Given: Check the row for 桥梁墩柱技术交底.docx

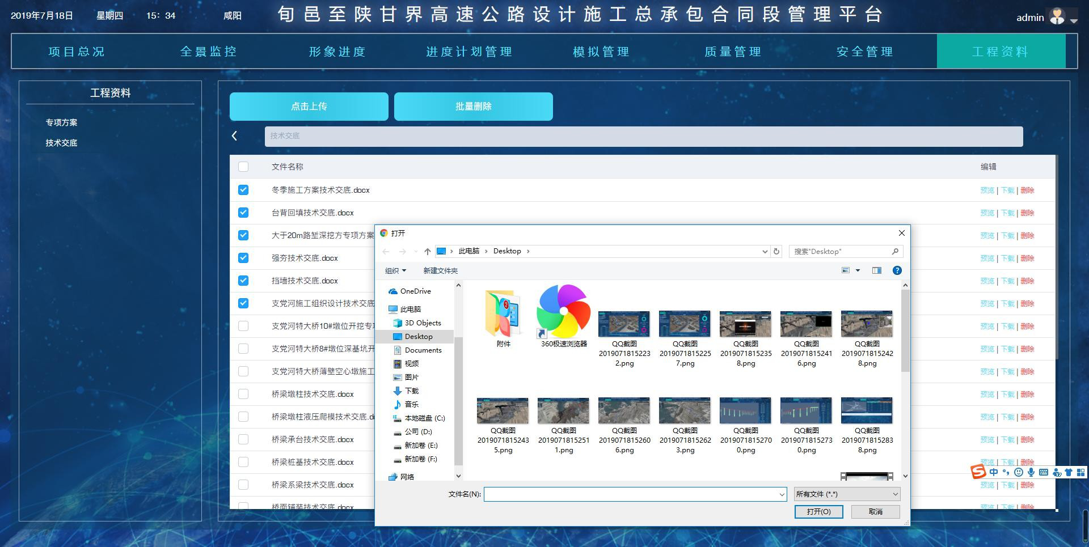Looking at the screenshot, I should pyautogui.click(x=243, y=393).
